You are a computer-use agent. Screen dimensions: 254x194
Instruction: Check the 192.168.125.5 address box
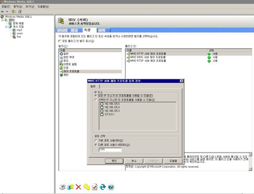click(x=102, y=104)
